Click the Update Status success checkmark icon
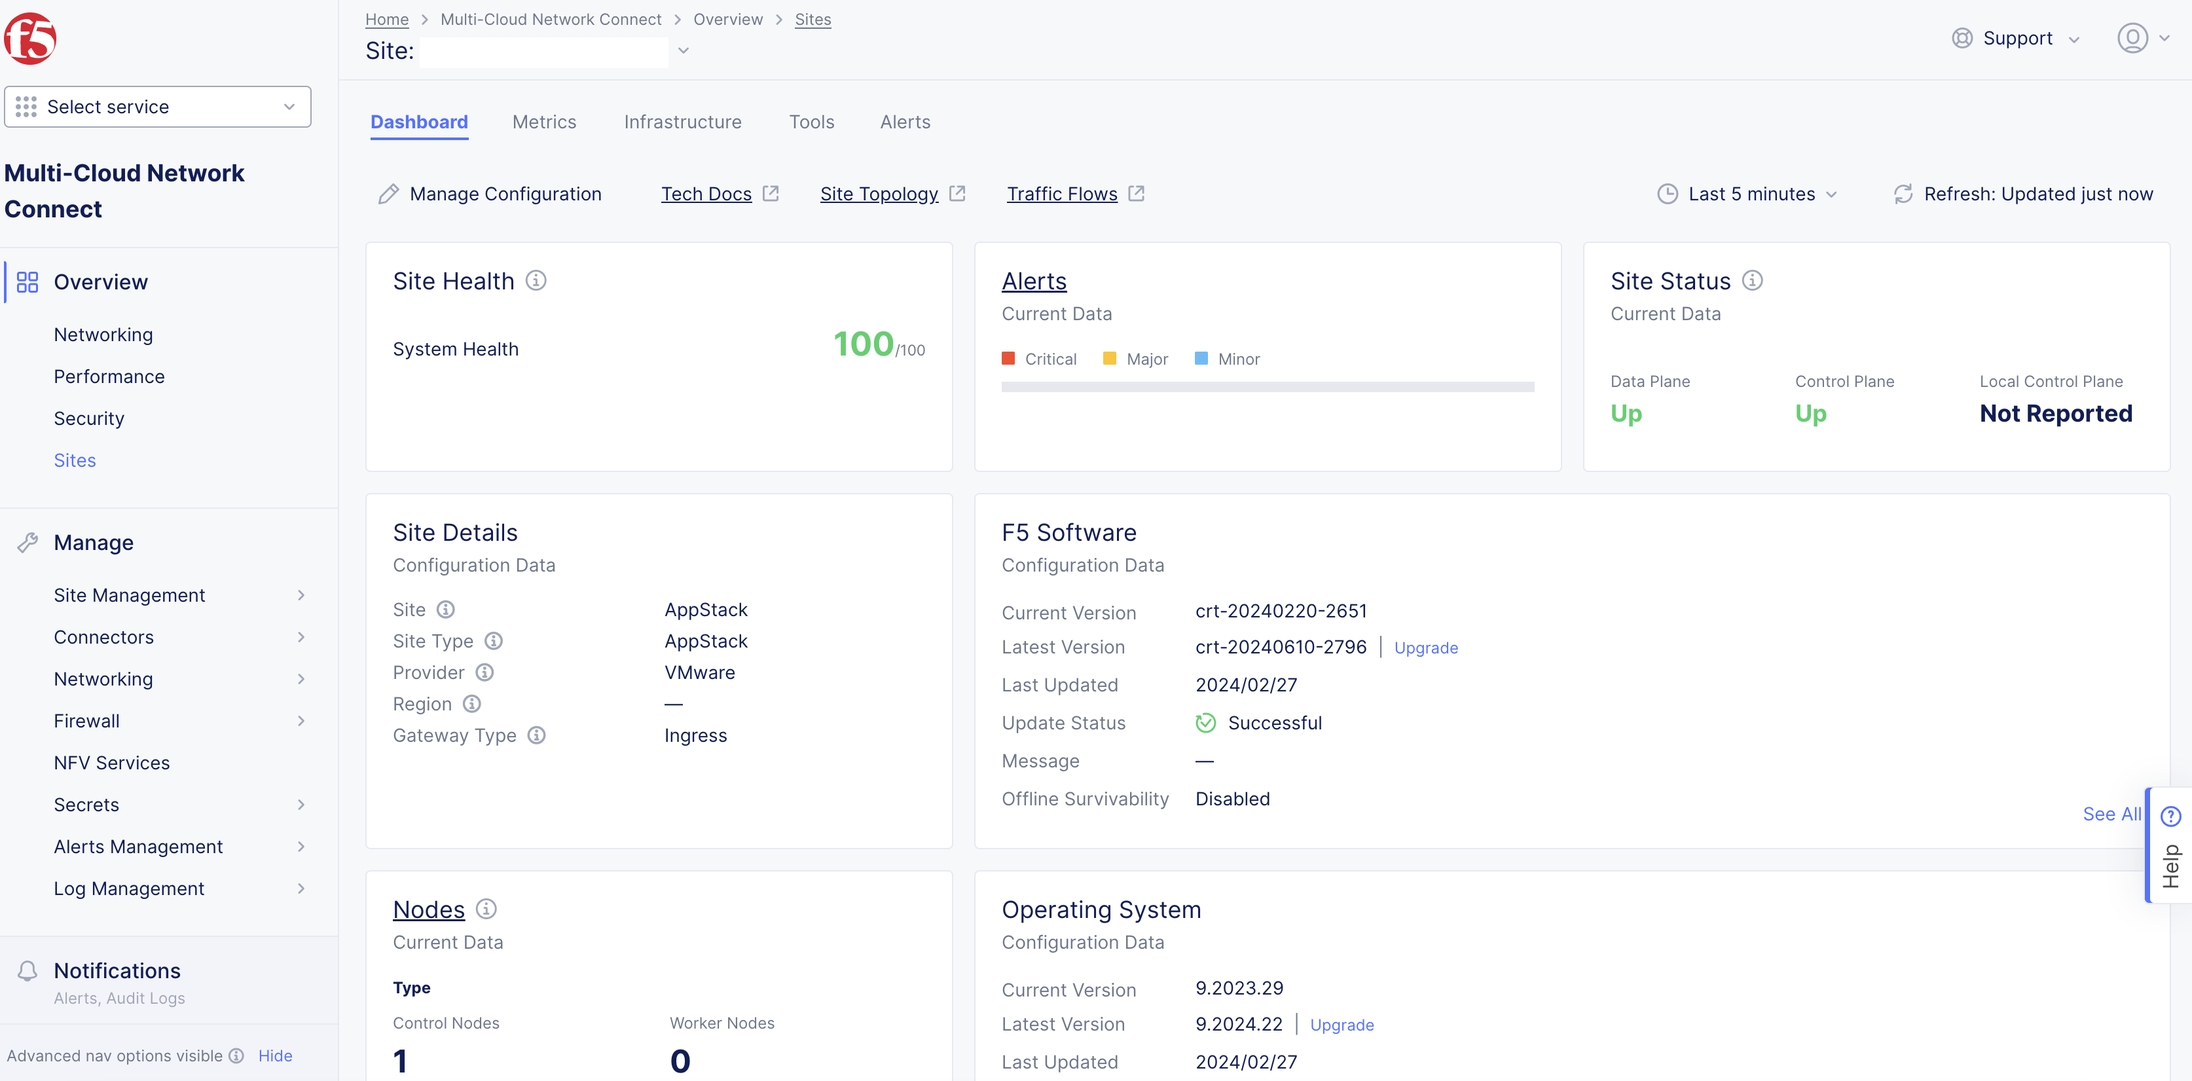This screenshot has height=1081, width=2192. [1206, 723]
